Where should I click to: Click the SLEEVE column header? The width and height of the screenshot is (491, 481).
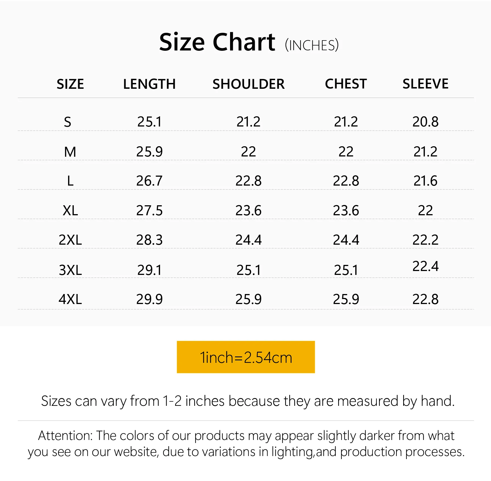pos(425,84)
